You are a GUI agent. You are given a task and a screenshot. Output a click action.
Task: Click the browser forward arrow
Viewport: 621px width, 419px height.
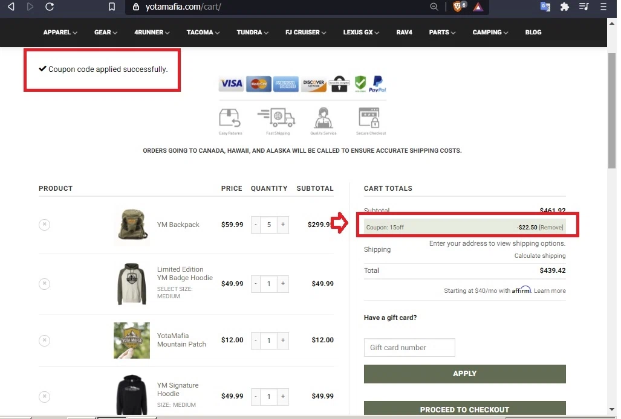(30, 7)
